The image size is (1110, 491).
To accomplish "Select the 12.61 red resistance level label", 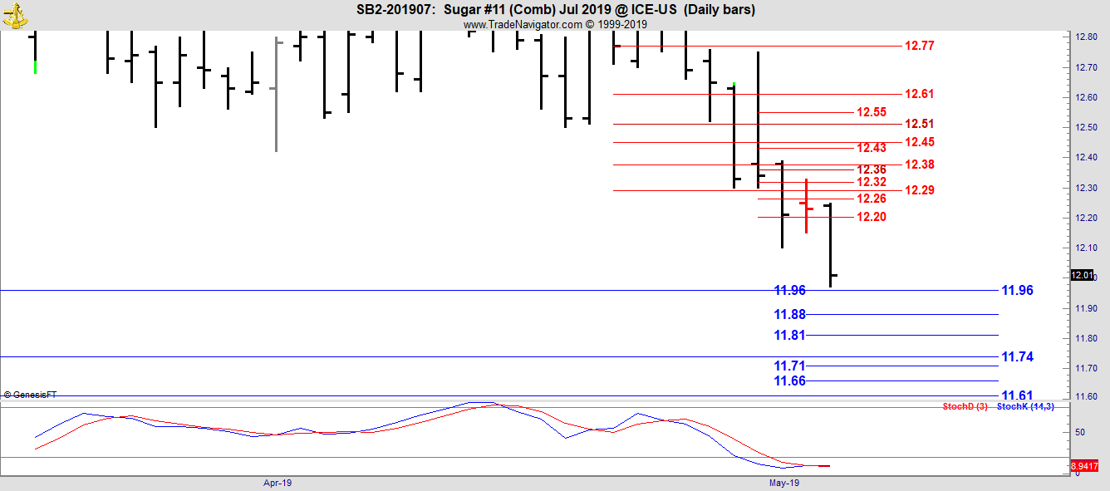I will point(919,94).
